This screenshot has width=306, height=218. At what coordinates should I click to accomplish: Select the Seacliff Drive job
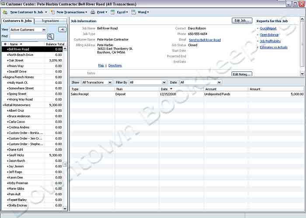coord(32,72)
